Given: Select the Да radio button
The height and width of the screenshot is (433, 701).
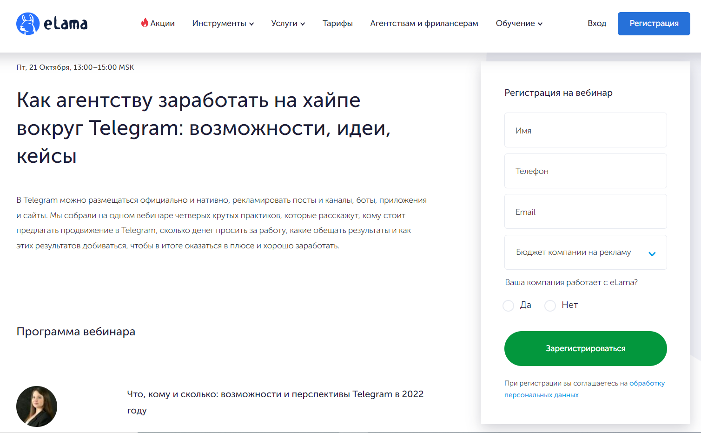Looking at the screenshot, I should (x=509, y=306).
